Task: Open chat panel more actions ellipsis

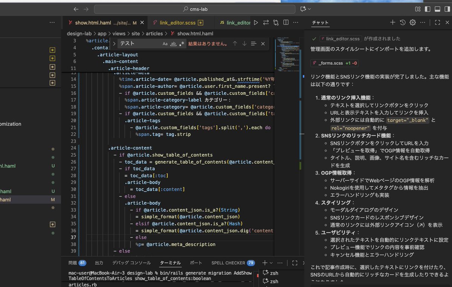Action: tap(423, 23)
